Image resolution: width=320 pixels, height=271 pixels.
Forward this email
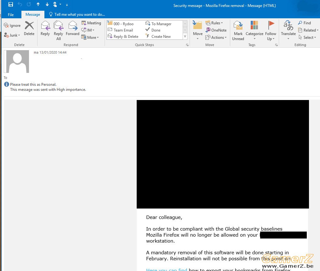[x=72, y=28]
